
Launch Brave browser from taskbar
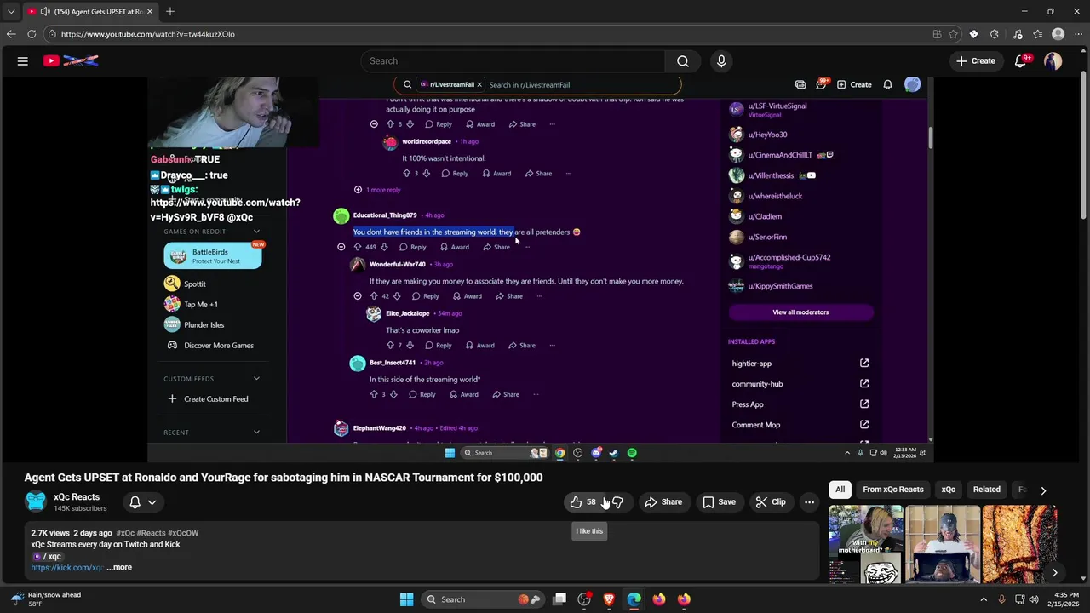pos(609,599)
